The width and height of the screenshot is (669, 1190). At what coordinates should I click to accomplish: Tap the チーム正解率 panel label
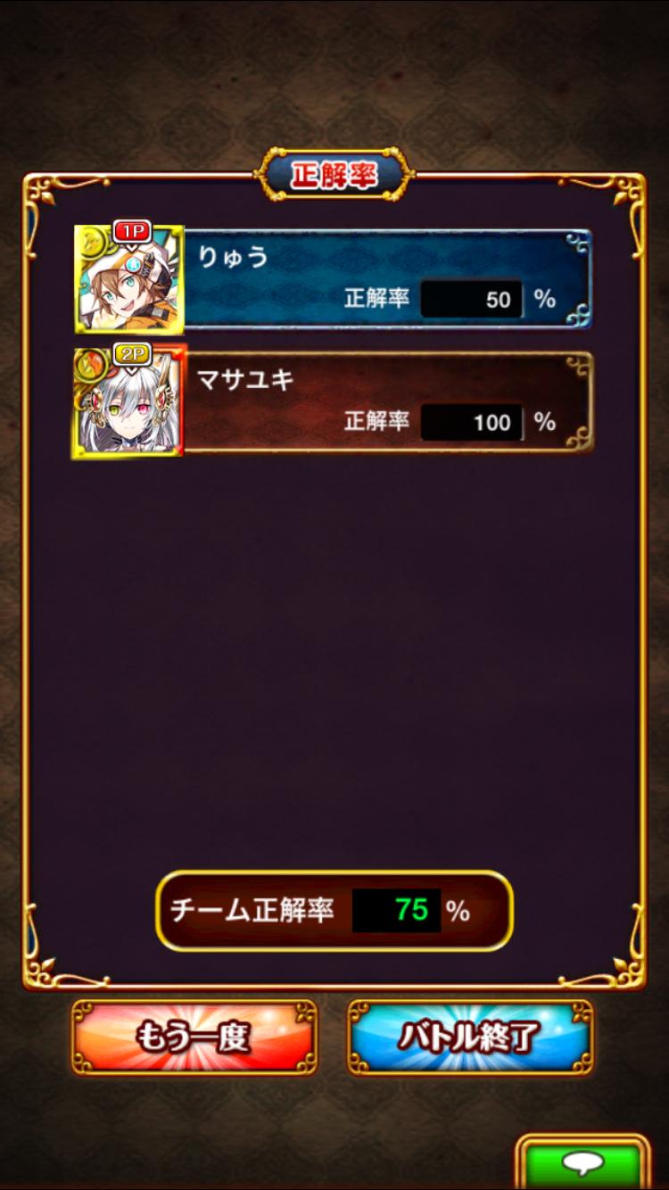pyautogui.click(x=252, y=910)
